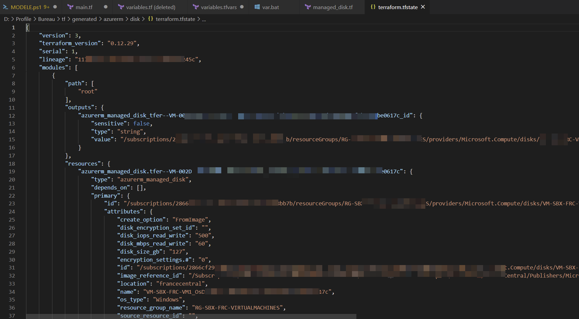This screenshot has width=579, height=319.
Task: Open the Bureau breadcrumb folder
Action: [46, 19]
